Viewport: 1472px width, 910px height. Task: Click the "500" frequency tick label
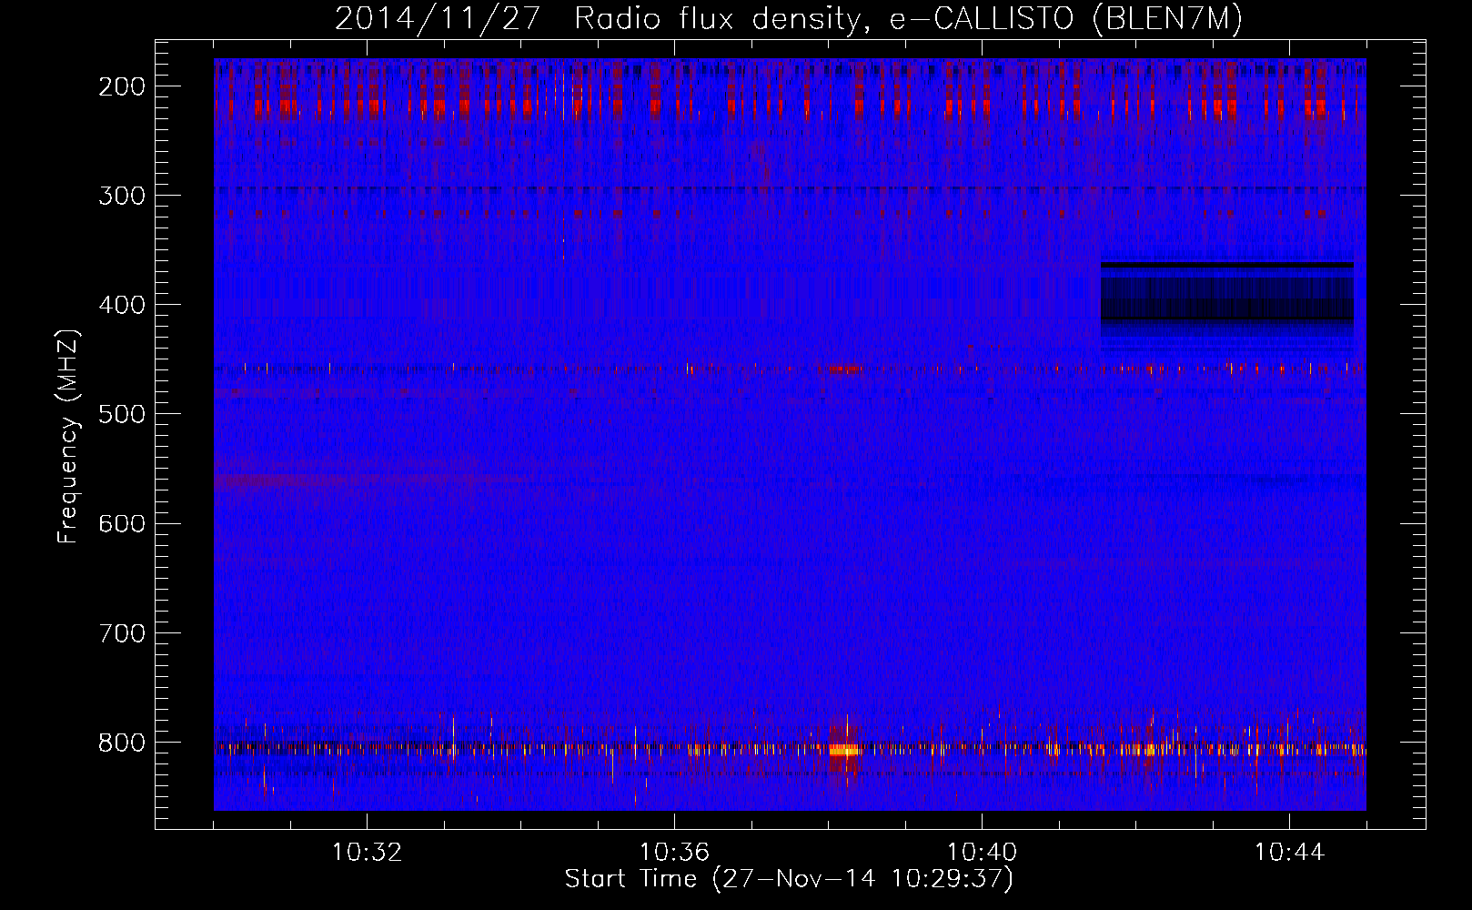[122, 414]
